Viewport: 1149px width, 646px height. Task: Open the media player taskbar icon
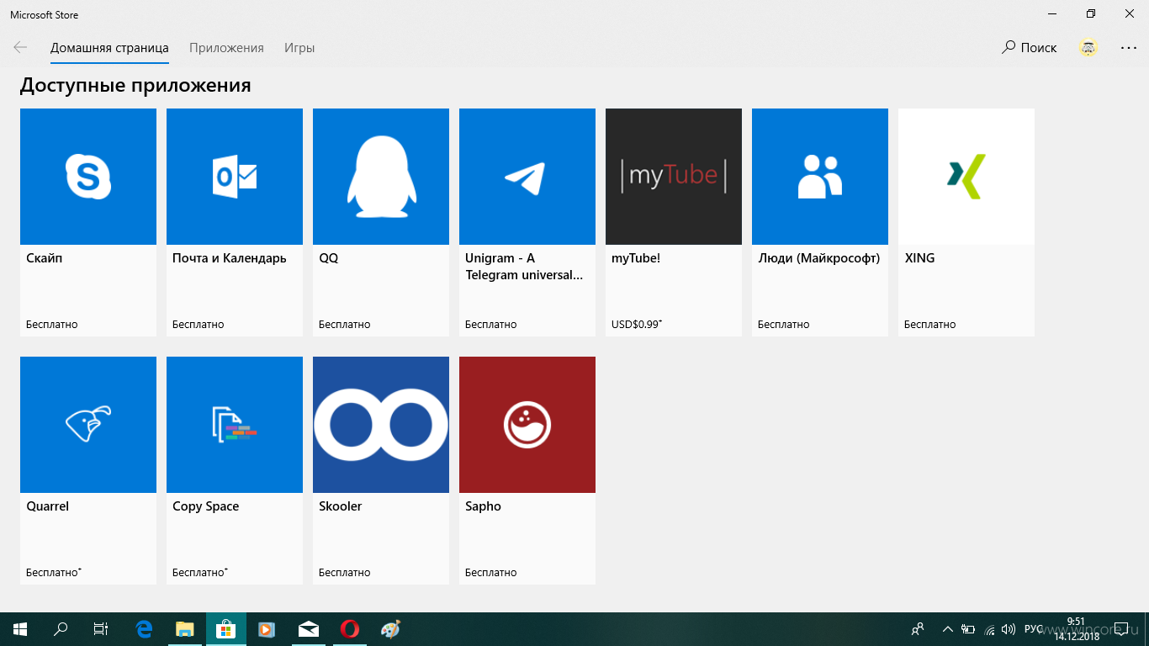click(x=267, y=629)
